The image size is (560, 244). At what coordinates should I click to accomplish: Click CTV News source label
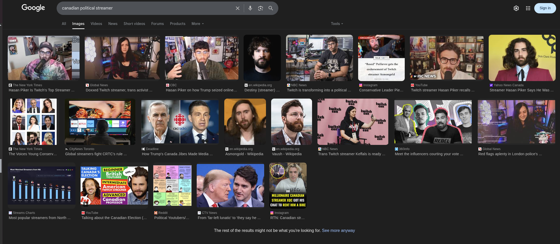209,213
